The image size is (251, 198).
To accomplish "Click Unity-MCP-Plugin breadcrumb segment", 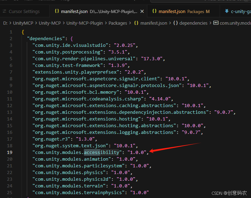I will click(x=85, y=23).
